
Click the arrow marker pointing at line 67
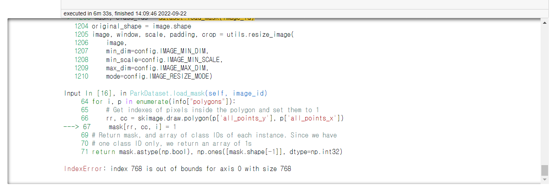click(x=73, y=127)
